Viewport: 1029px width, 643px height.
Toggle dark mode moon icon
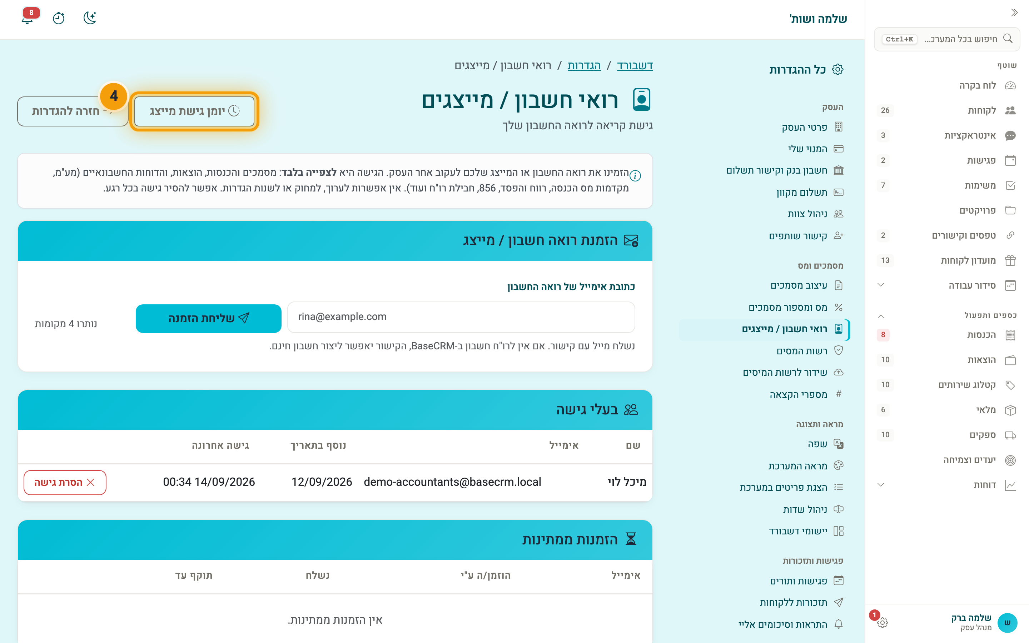tap(90, 18)
